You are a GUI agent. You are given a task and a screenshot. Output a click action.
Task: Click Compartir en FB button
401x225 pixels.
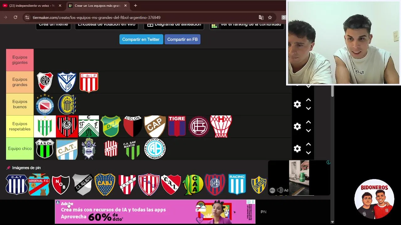[x=182, y=39]
